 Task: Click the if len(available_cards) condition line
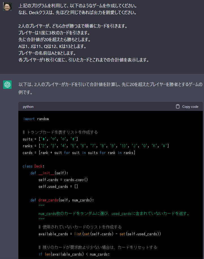point(74,254)
